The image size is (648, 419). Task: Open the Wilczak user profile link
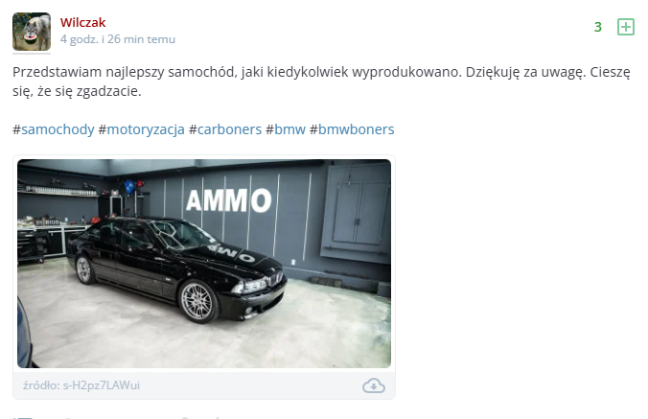(x=82, y=22)
